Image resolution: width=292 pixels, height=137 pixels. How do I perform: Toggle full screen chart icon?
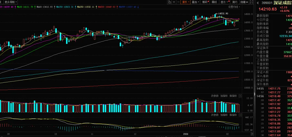[251, 2]
